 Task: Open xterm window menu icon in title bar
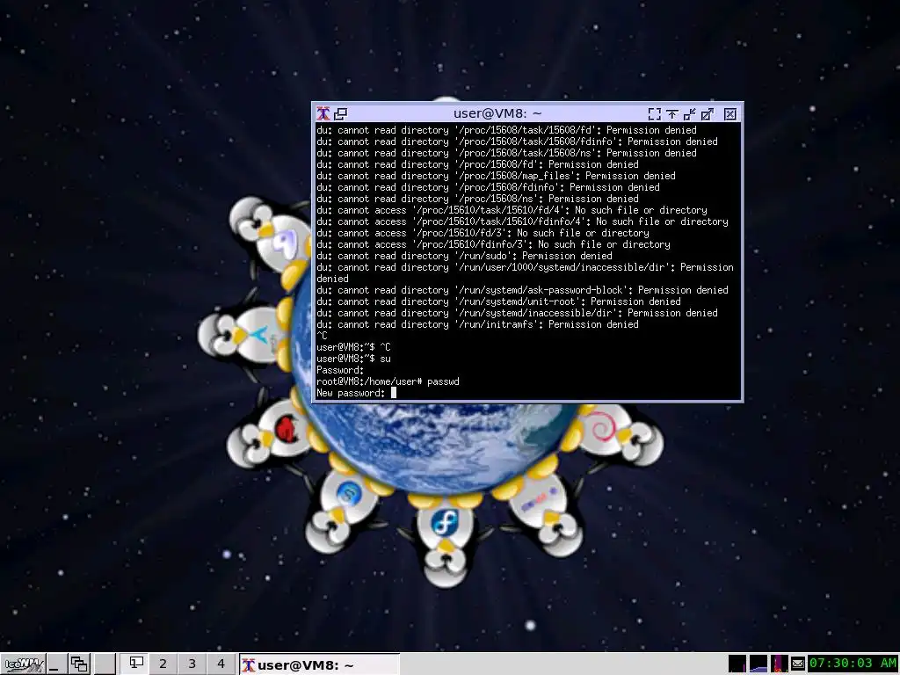click(323, 113)
